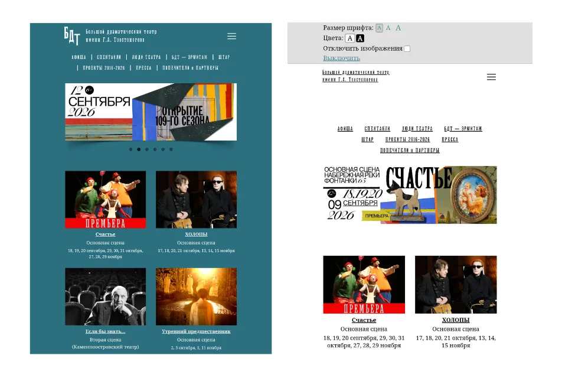Open the hamburger menu on the white accessible page
Viewport: 562px width, 375px height.
pyautogui.click(x=491, y=77)
